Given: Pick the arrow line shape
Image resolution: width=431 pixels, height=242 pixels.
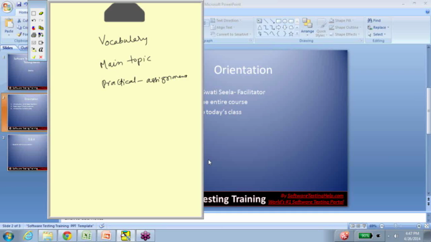Looking at the screenshot, I should coord(272,21).
